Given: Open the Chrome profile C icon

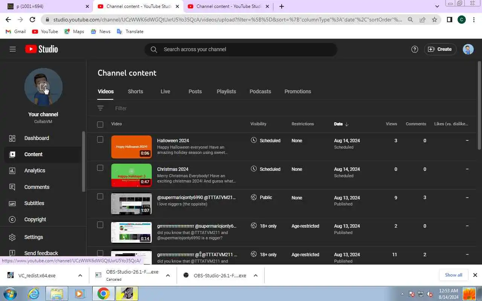Looking at the screenshot, I should [x=462, y=20].
